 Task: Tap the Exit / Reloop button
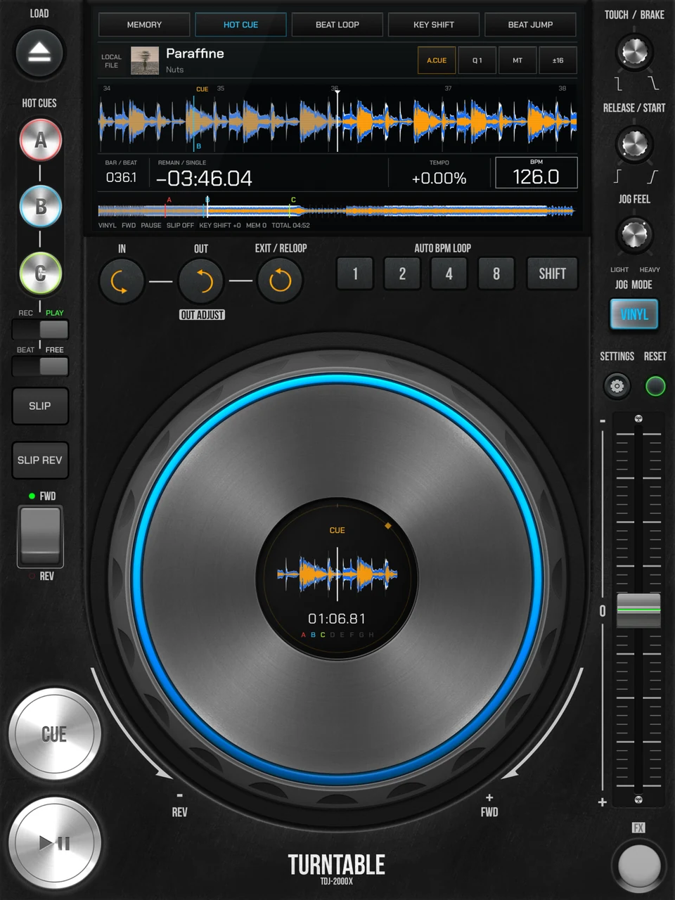pos(280,281)
